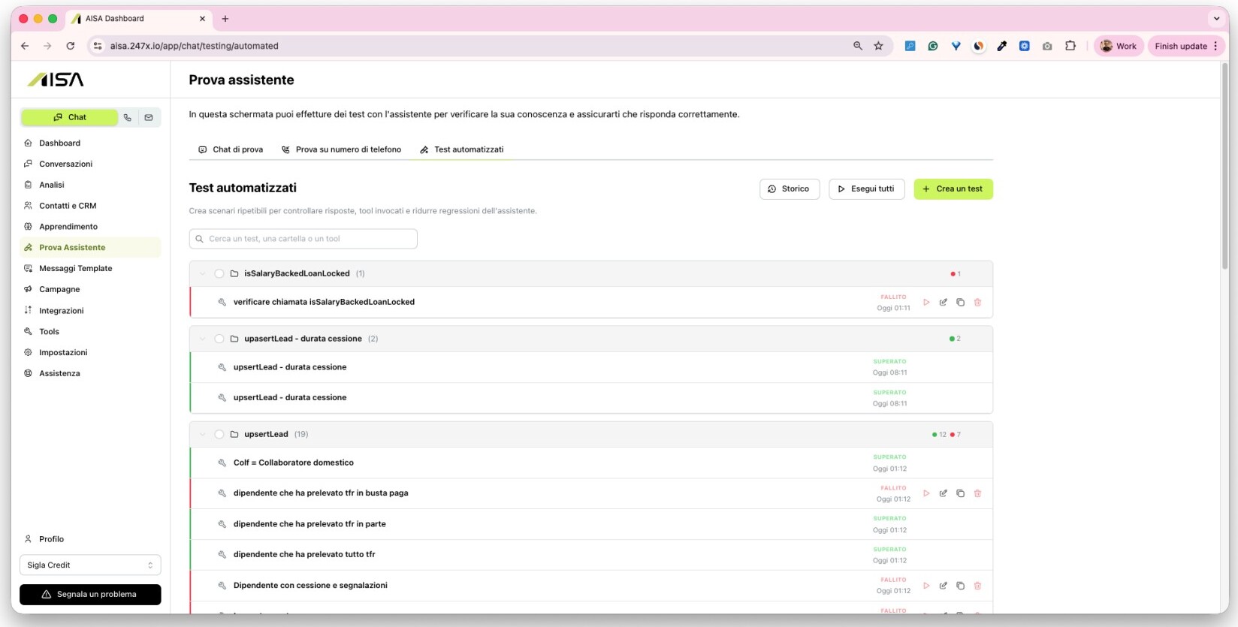Select the isSalaryBackedLoanLocked folder checkbox
Viewport: 1238px width, 627px height.
pyautogui.click(x=219, y=274)
